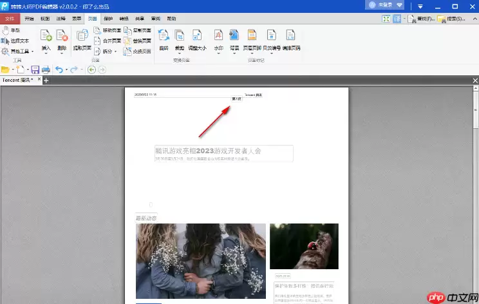The width and height of the screenshot is (479, 304).
Task: Click the translate (译) icon
Action: click(397, 19)
